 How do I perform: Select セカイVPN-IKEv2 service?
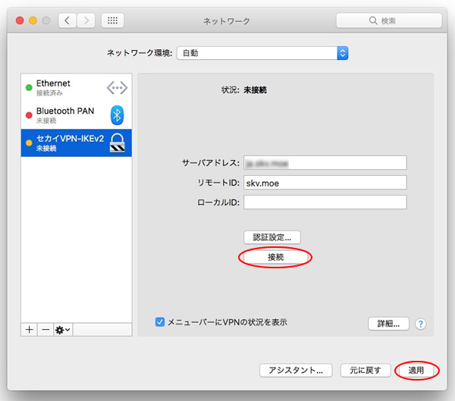pos(74,142)
